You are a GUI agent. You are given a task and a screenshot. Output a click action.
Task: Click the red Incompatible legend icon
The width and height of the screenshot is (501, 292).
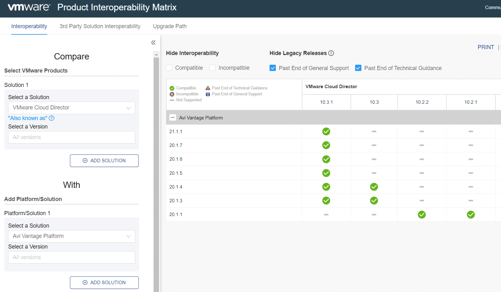[x=172, y=94]
